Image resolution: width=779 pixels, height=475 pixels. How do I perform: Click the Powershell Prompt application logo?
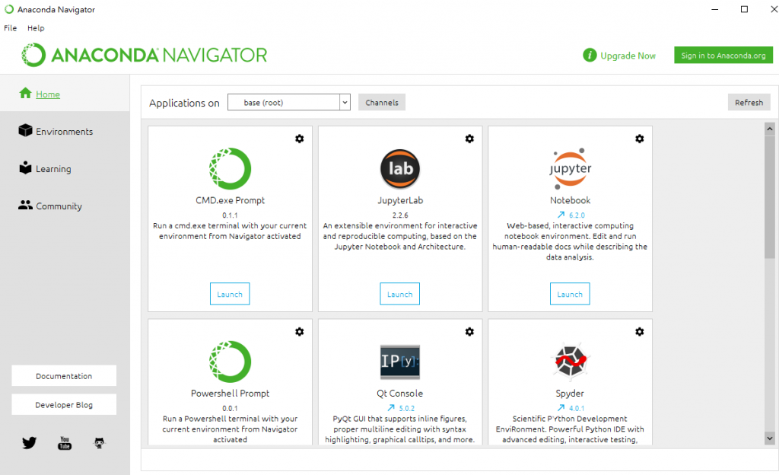(230, 362)
